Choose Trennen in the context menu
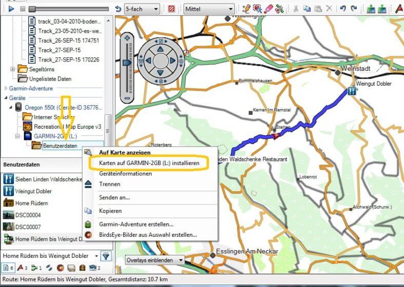This screenshot has width=404, height=287. [x=109, y=184]
